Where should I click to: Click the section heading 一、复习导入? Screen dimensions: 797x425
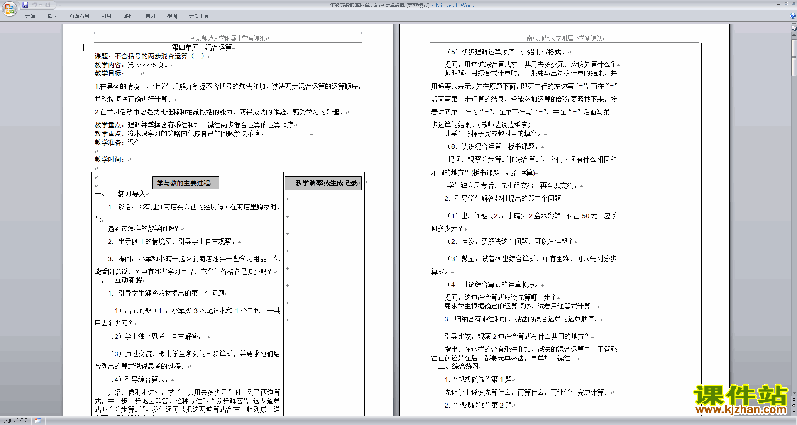120,194
